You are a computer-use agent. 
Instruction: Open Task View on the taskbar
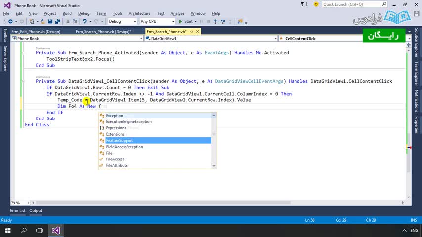pyautogui.click(x=40, y=230)
